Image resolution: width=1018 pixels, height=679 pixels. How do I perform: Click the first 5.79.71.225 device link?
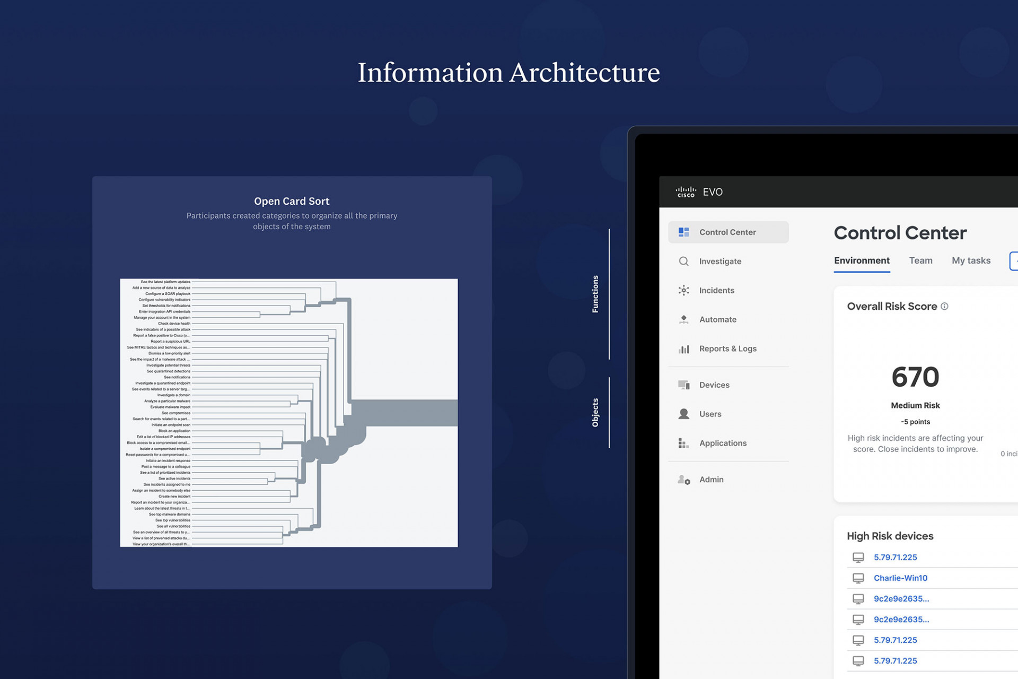tap(895, 557)
